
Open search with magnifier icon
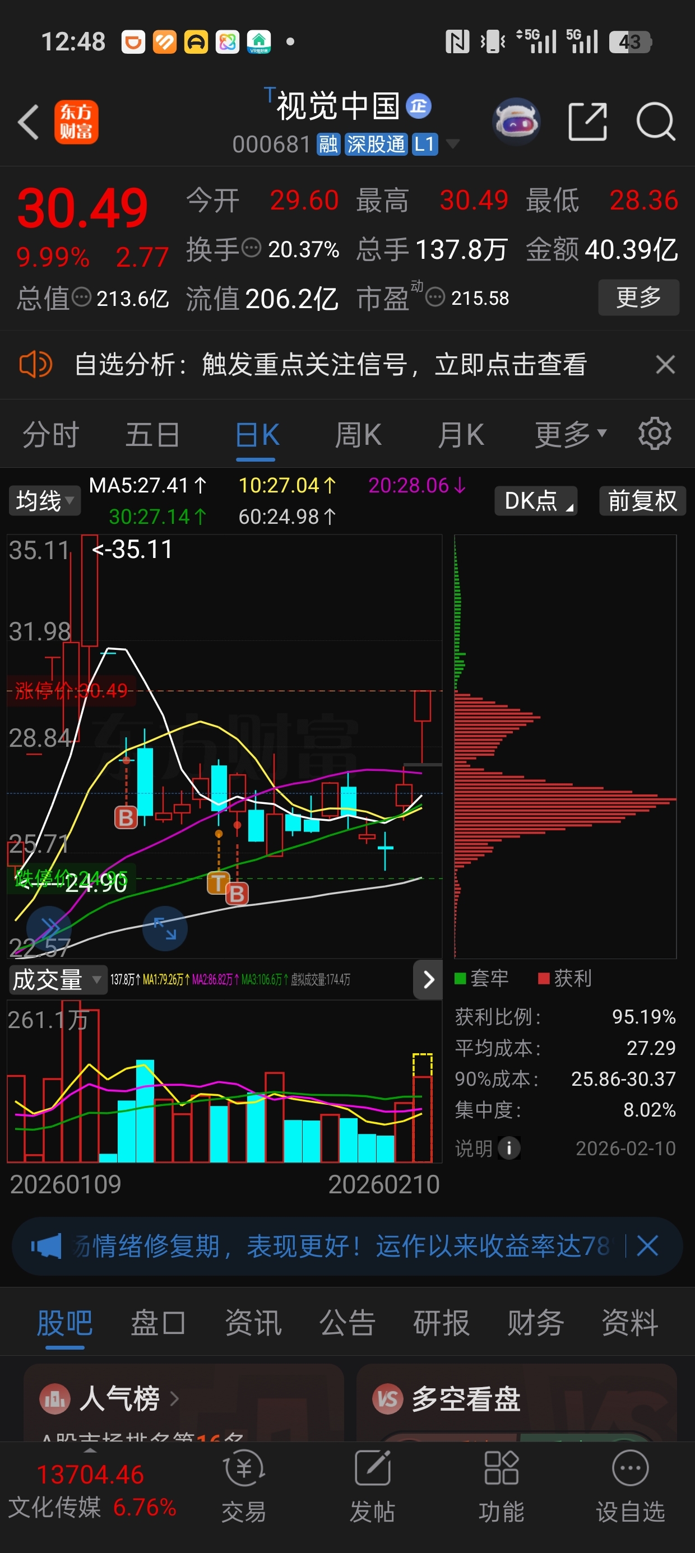point(656,122)
